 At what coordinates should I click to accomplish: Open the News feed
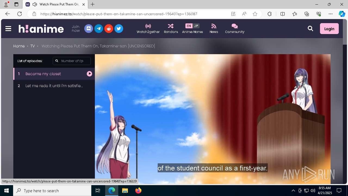point(214,29)
